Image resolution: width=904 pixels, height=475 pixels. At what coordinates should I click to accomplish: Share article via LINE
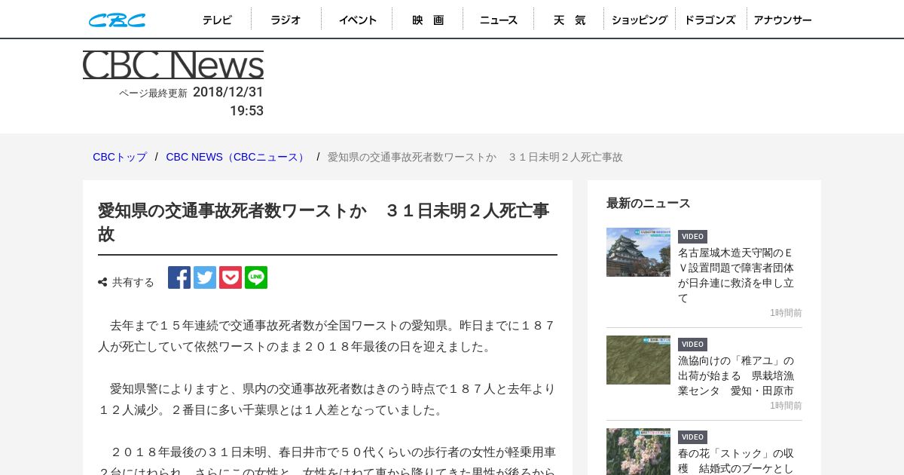tap(256, 277)
